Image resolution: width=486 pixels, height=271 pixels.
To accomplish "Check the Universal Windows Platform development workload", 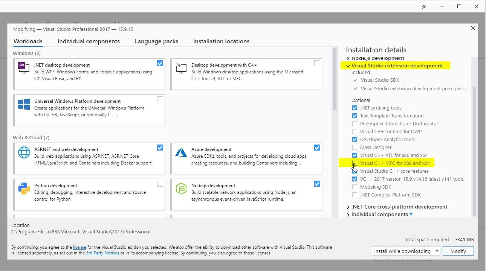I will [160, 99].
